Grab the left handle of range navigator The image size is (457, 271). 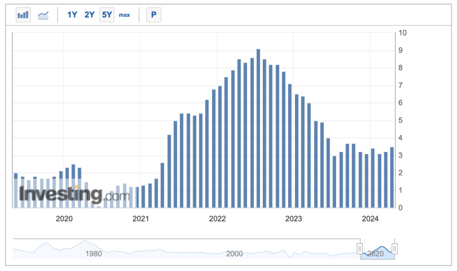point(360,248)
